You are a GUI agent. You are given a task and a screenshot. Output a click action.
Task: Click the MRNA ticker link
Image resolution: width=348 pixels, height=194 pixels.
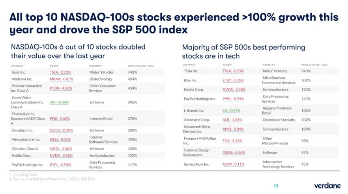tap(61, 79)
